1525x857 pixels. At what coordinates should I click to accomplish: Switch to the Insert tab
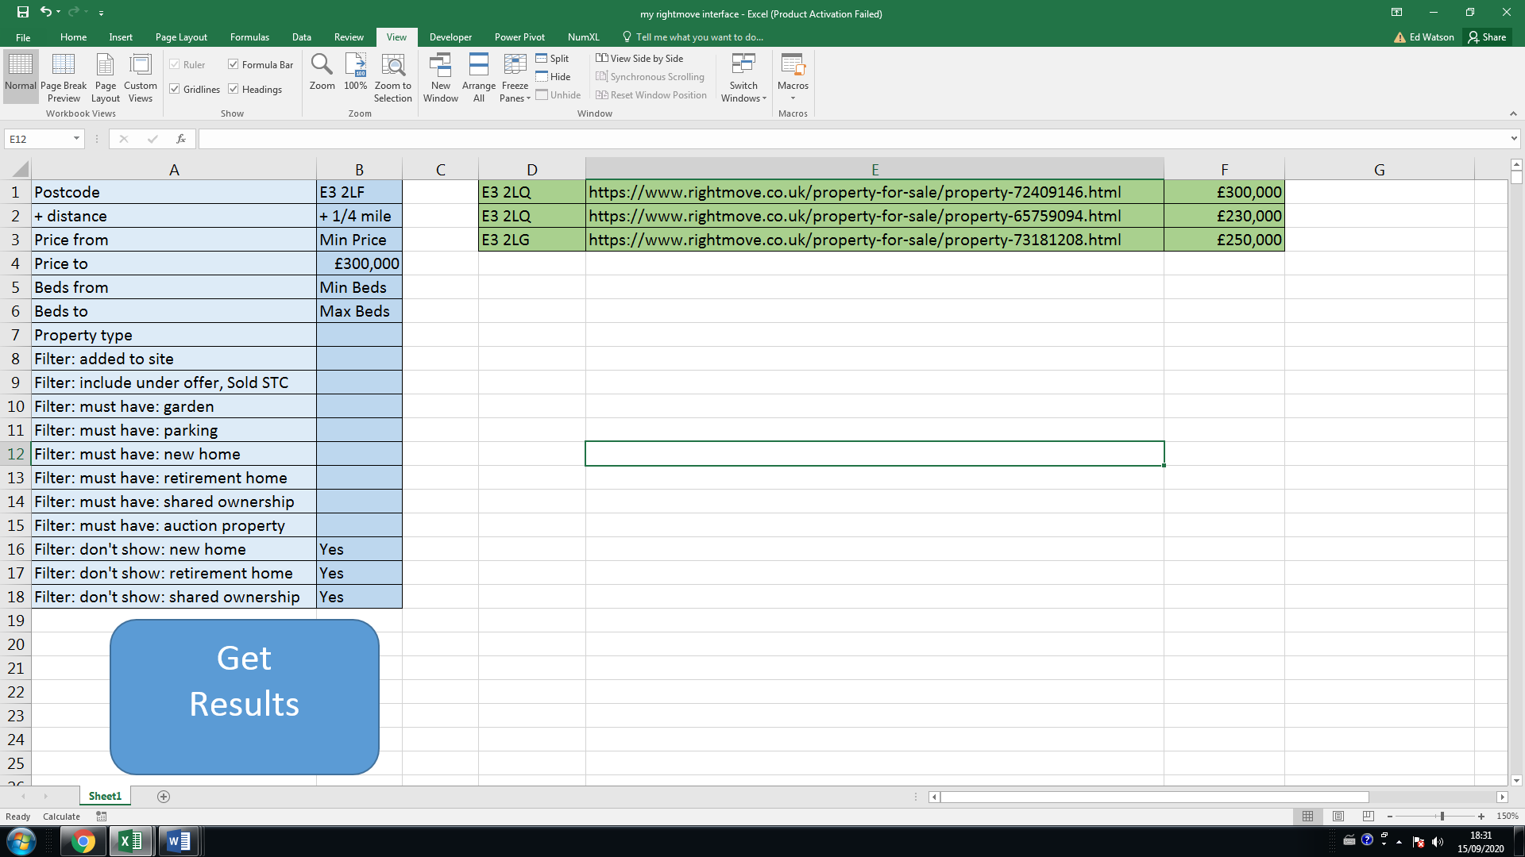[x=121, y=37]
